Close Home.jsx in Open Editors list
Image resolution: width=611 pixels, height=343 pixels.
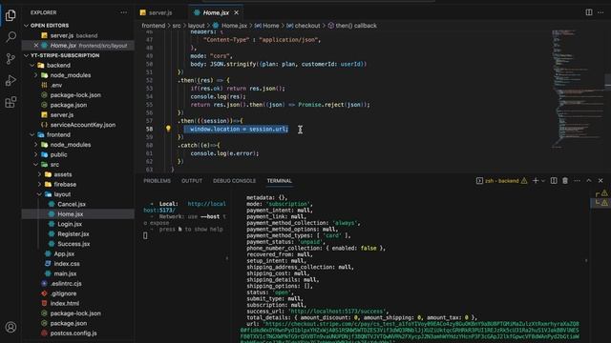click(x=36, y=46)
